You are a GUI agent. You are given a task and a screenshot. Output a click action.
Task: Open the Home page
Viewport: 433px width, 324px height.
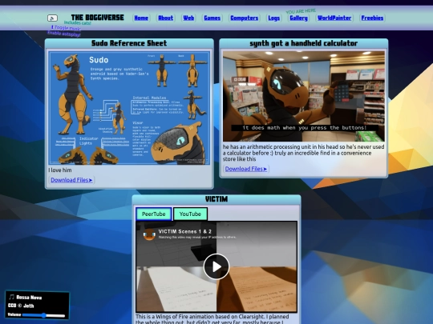(x=141, y=18)
